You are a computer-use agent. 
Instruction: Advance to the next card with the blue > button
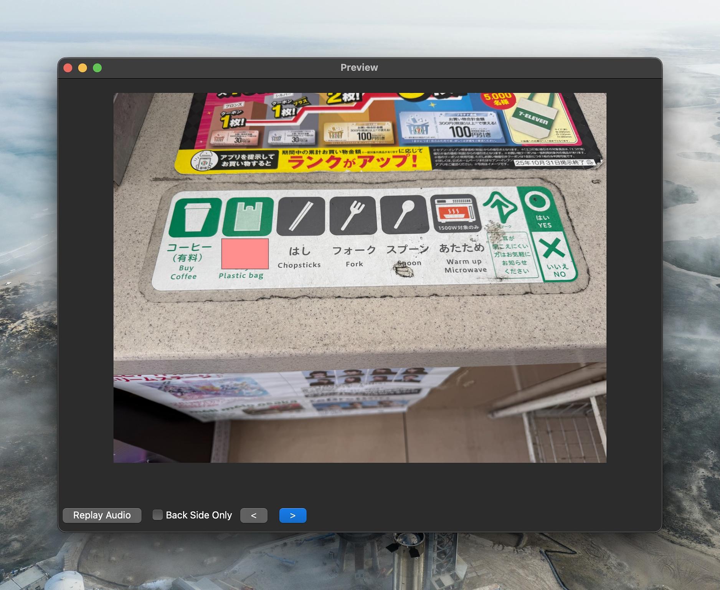click(x=292, y=515)
